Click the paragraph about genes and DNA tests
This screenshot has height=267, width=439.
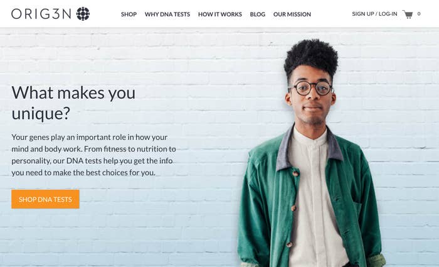click(x=94, y=155)
